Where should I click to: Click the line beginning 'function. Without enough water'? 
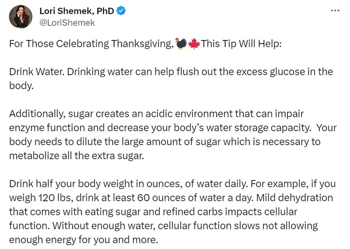pos(163,226)
